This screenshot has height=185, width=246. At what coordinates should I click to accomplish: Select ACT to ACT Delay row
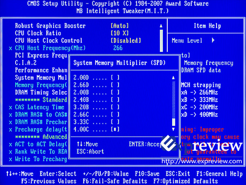[38, 144]
